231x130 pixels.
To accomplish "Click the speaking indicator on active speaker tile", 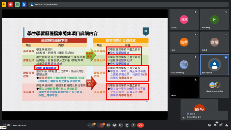I will 226,57.
